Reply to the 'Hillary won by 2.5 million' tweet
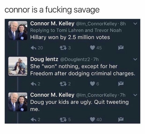This screenshot has width=145, height=134. click(34, 48)
